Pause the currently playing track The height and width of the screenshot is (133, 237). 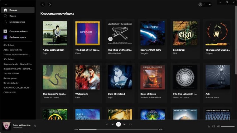click(x=119, y=124)
